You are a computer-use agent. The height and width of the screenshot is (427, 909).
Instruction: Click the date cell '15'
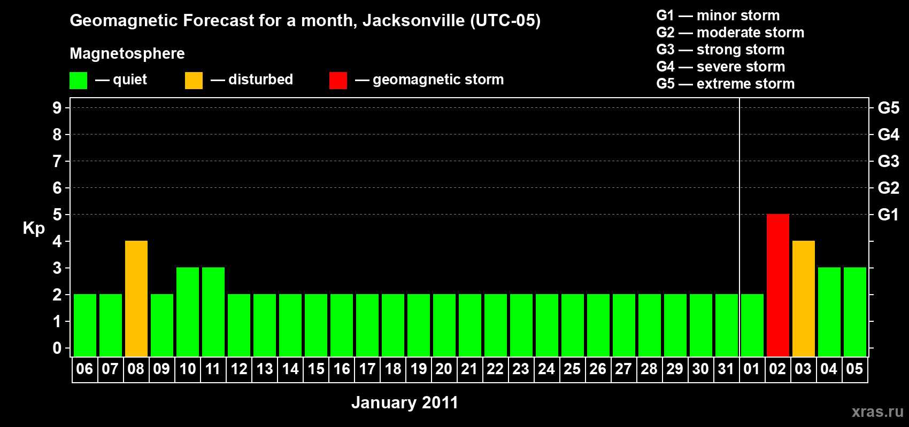click(316, 369)
